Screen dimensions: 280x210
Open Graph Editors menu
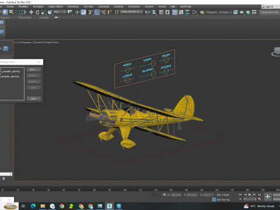55,6
